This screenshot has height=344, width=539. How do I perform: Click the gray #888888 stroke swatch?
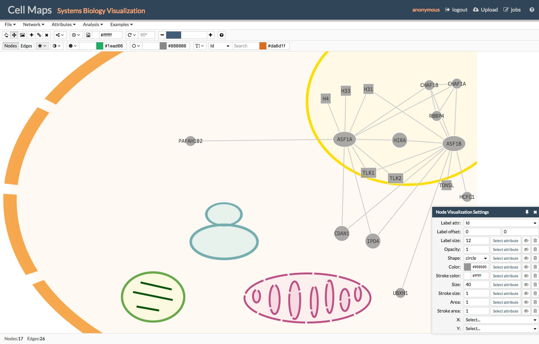click(x=163, y=46)
